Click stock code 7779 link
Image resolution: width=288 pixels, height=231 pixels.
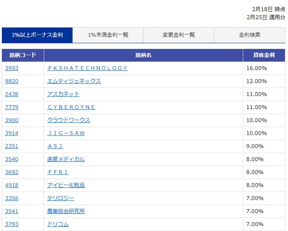coord(12,107)
